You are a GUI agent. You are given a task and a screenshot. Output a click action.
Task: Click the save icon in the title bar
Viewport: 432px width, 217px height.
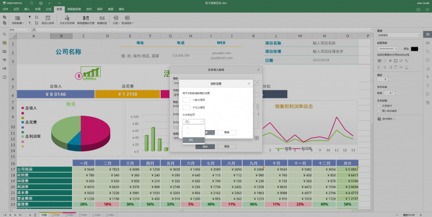click(32, 3)
